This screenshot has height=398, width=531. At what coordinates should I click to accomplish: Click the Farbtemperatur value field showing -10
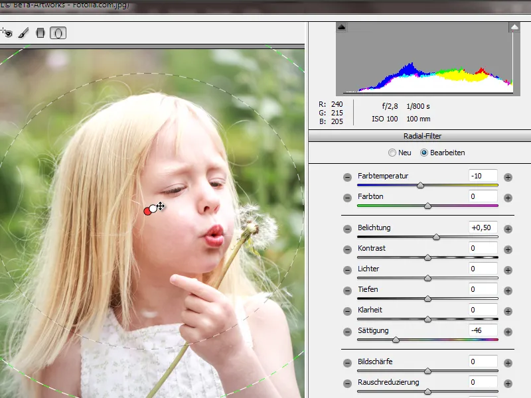[483, 176]
